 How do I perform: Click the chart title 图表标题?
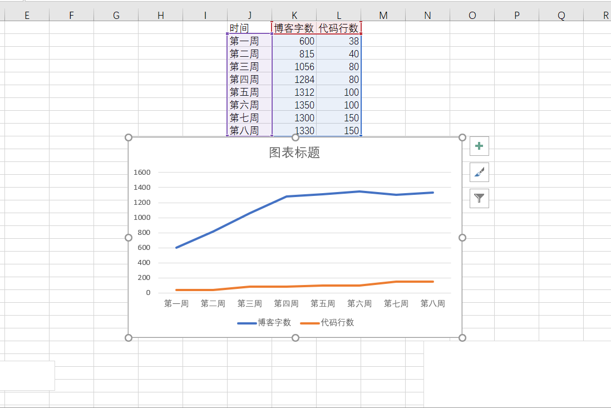(294, 153)
